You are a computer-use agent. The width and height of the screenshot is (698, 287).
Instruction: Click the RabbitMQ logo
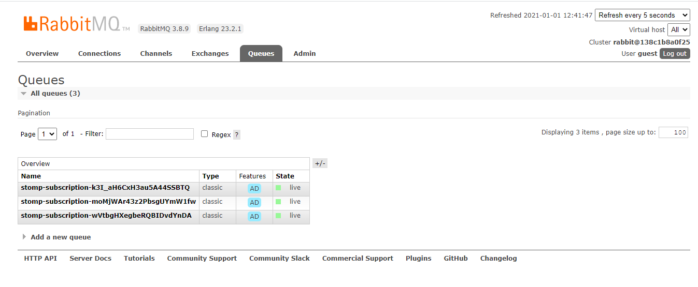click(x=76, y=24)
